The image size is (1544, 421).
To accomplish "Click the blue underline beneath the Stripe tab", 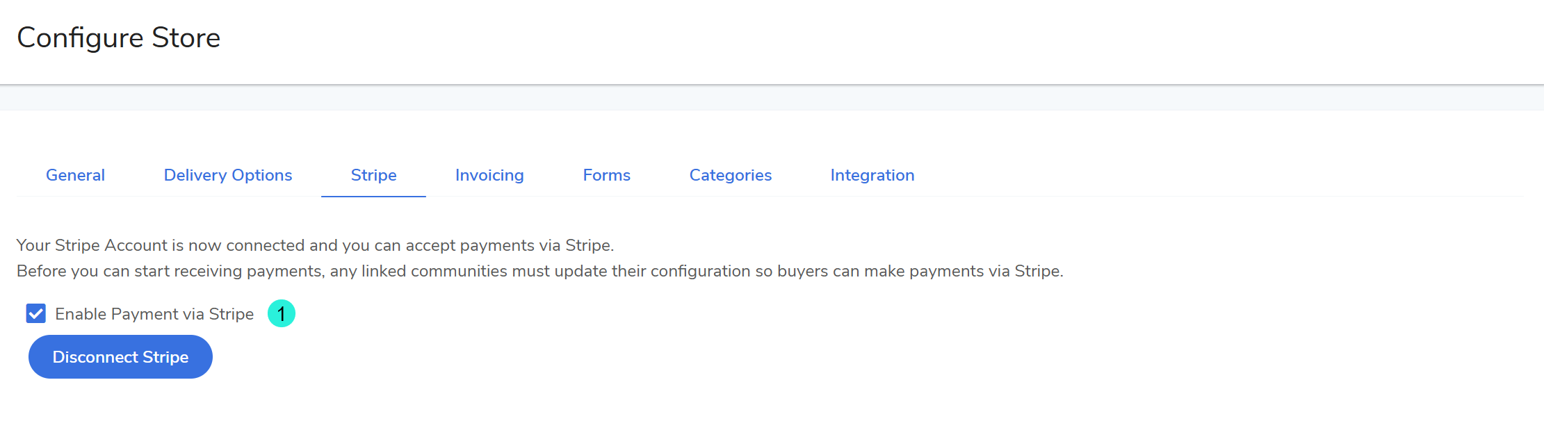I will point(373,196).
